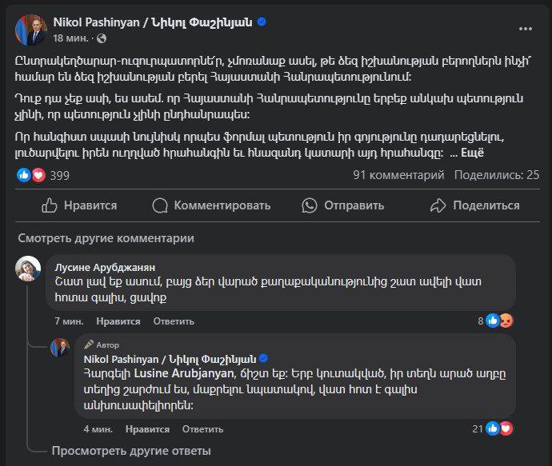Click the WhatsApp icon on the Отправить button
552x466 pixels.
point(310,205)
